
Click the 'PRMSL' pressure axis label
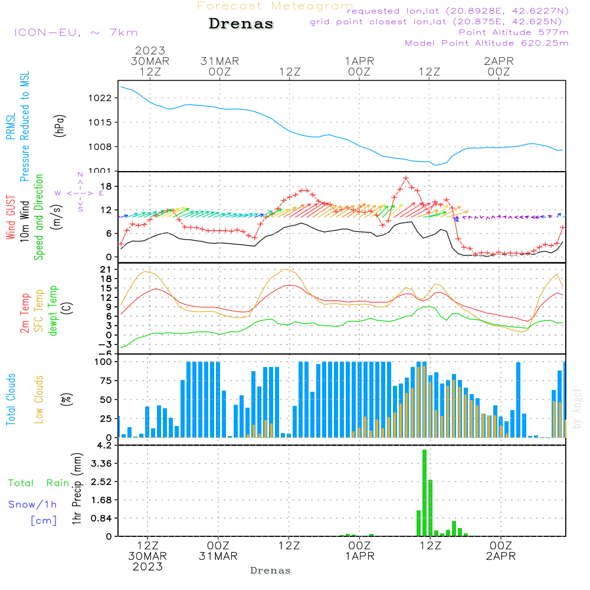tap(11, 127)
